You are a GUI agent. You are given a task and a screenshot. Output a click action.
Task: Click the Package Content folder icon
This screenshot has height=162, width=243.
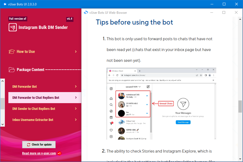pyautogui.click(x=12, y=70)
